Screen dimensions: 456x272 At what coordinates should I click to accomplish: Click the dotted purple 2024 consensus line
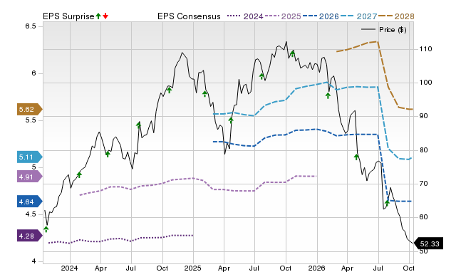(120, 239)
